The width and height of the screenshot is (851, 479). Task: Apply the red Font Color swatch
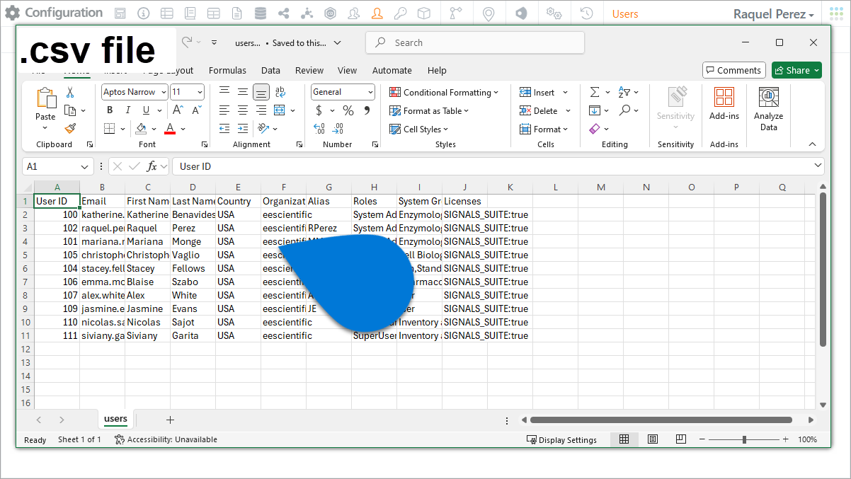click(x=170, y=129)
